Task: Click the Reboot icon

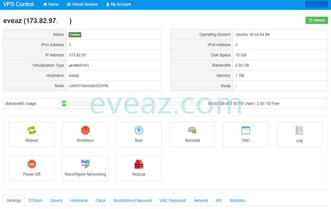Action: 32,130
